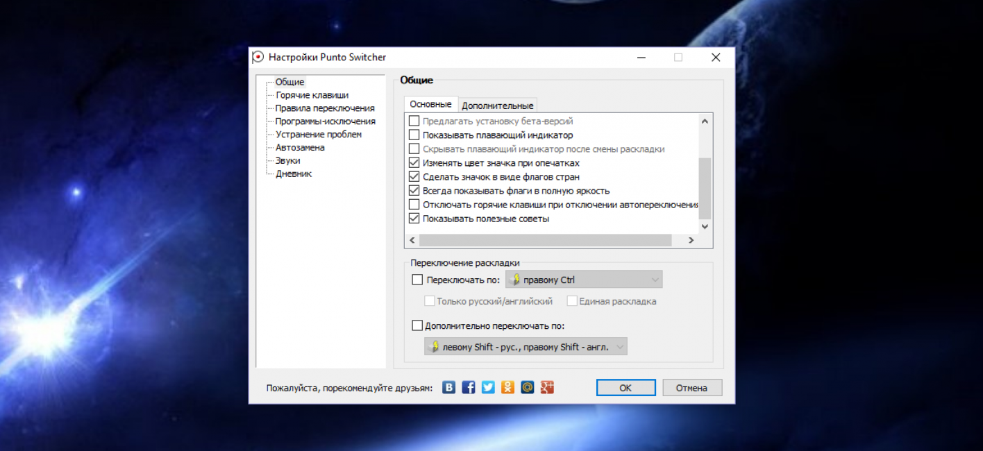Screen dimensions: 983x451
Task: Open 'Дневник' settings section
Action: (x=294, y=174)
